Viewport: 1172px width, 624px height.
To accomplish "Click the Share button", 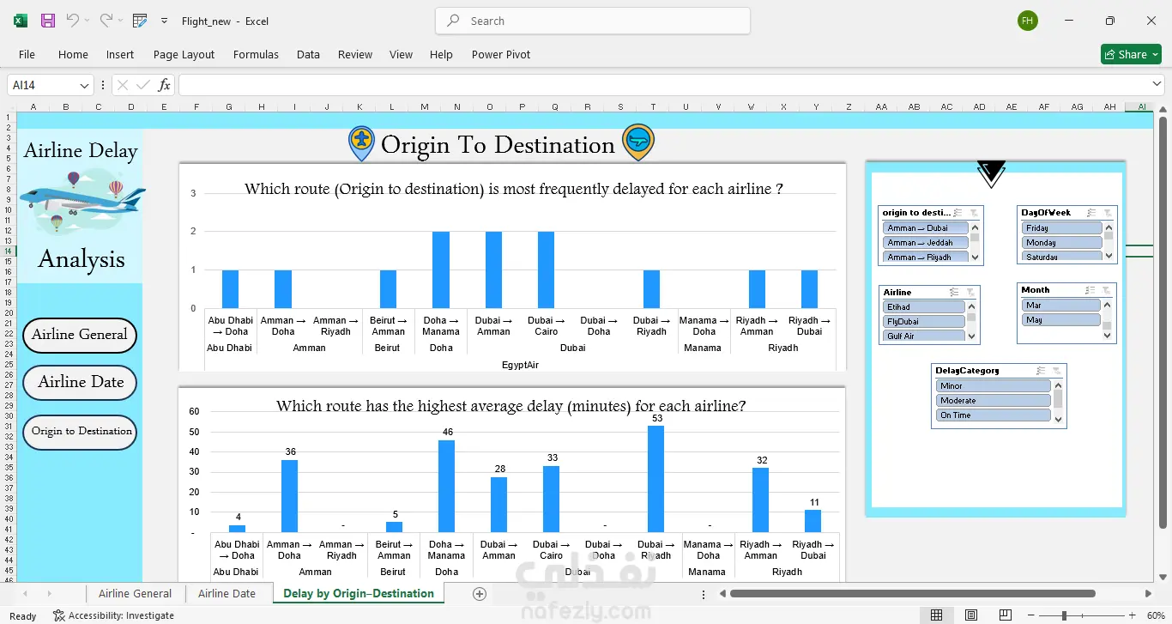I will 1131,54.
